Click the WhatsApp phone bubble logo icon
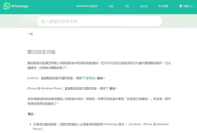The image size is (197, 133). 6,6
